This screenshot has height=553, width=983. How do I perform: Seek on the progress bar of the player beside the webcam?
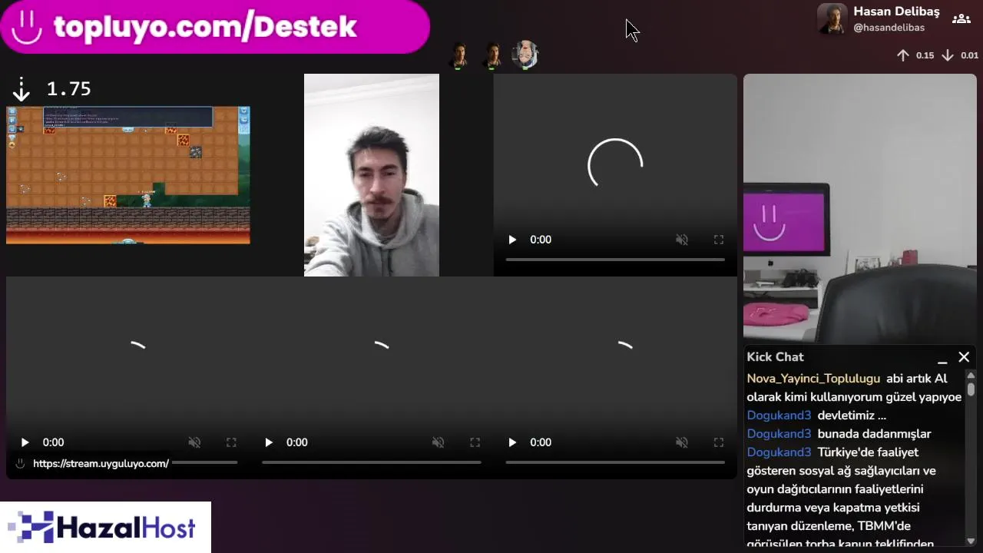615,260
